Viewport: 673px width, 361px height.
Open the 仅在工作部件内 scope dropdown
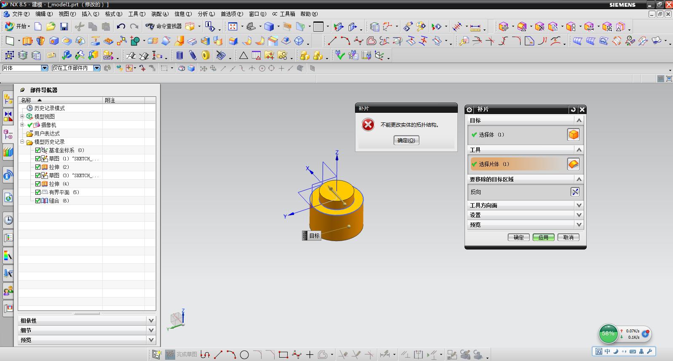tap(96, 68)
